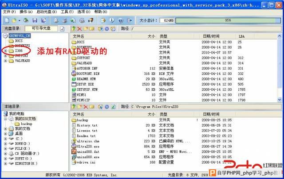
Task: Click the Exit icon at toolbar end
Action: tap(130, 20)
